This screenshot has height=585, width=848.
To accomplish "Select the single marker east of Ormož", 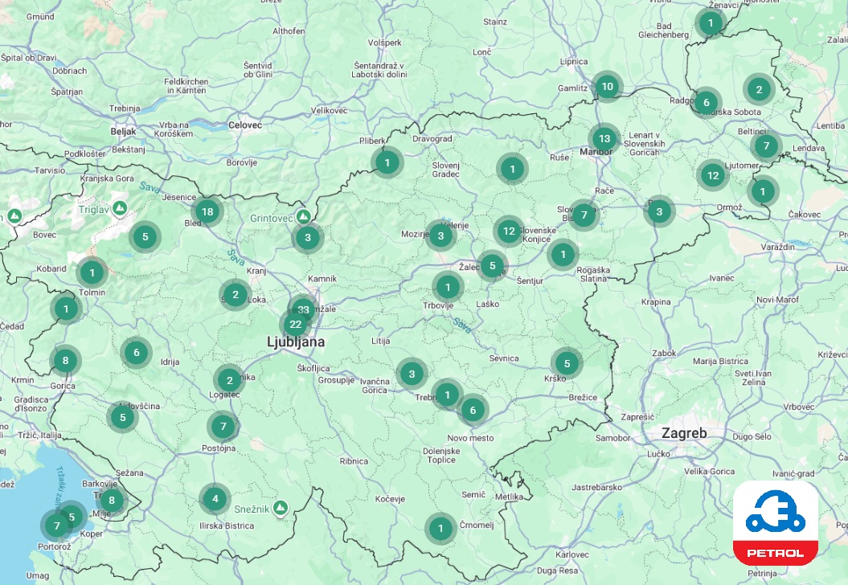I will tap(763, 191).
